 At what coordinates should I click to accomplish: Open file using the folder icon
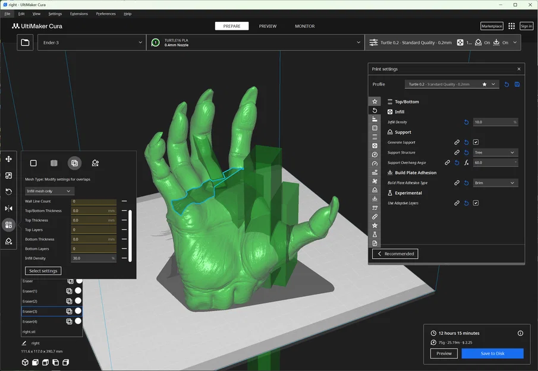pyautogui.click(x=25, y=43)
